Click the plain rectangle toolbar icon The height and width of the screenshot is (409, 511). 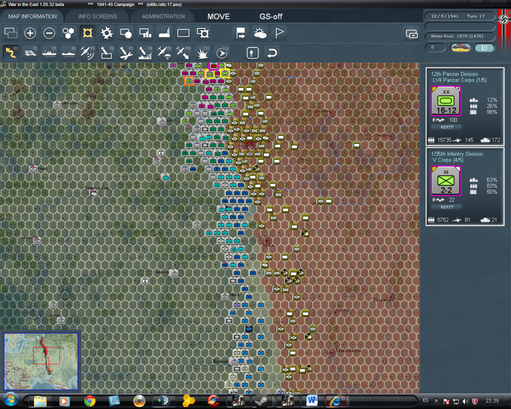tap(183, 33)
